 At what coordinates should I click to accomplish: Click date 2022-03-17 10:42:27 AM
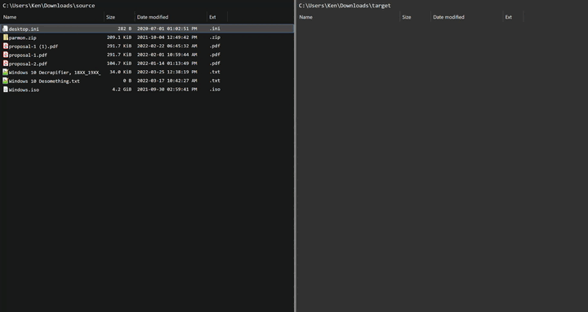point(167,81)
